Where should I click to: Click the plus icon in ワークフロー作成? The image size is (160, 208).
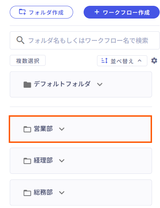(x=97, y=12)
